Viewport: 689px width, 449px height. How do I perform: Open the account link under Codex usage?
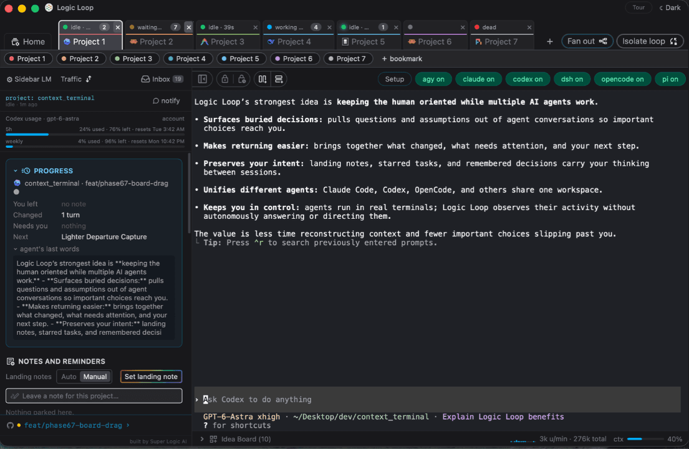point(173,118)
